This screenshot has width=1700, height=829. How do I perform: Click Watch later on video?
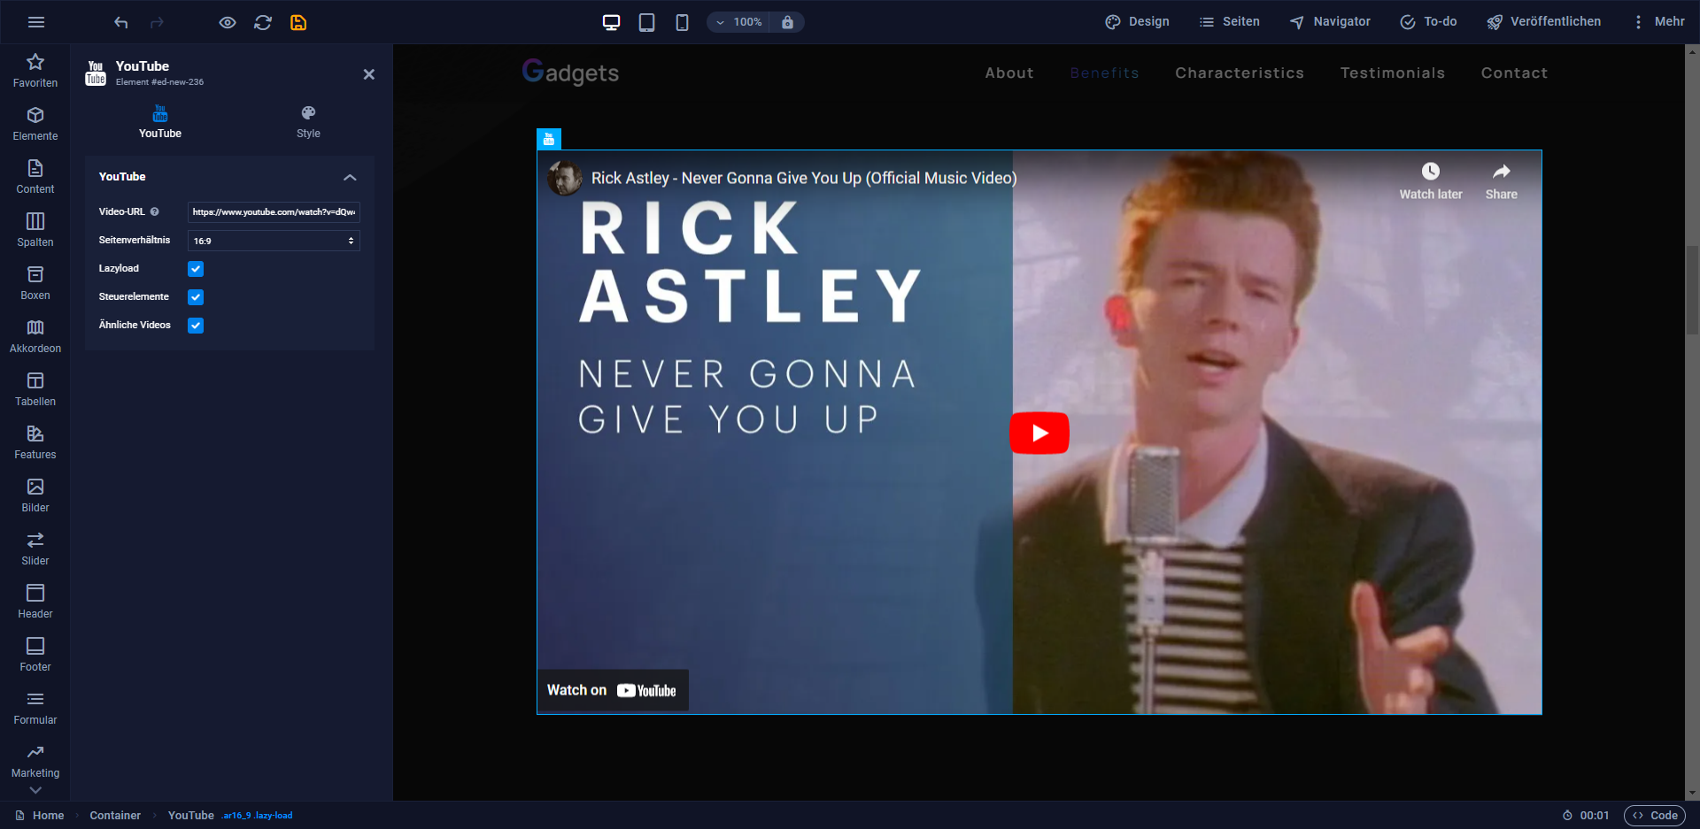click(1431, 181)
